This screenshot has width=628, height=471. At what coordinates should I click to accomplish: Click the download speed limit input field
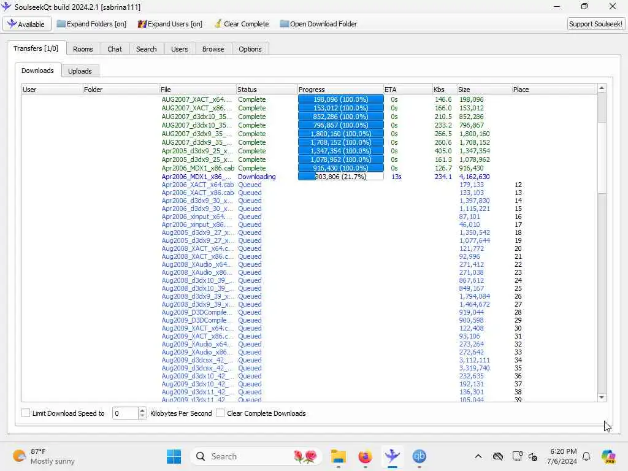(125, 413)
